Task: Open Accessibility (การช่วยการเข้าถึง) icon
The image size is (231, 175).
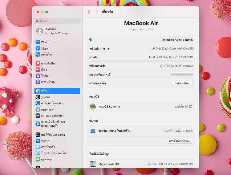Action: point(38,103)
